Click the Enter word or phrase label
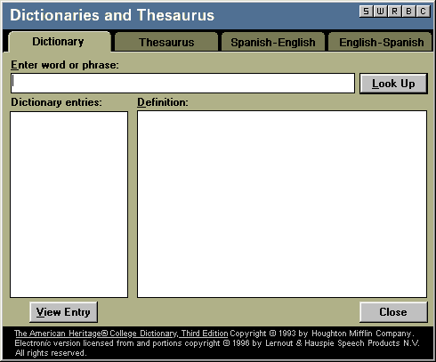 (x=65, y=65)
